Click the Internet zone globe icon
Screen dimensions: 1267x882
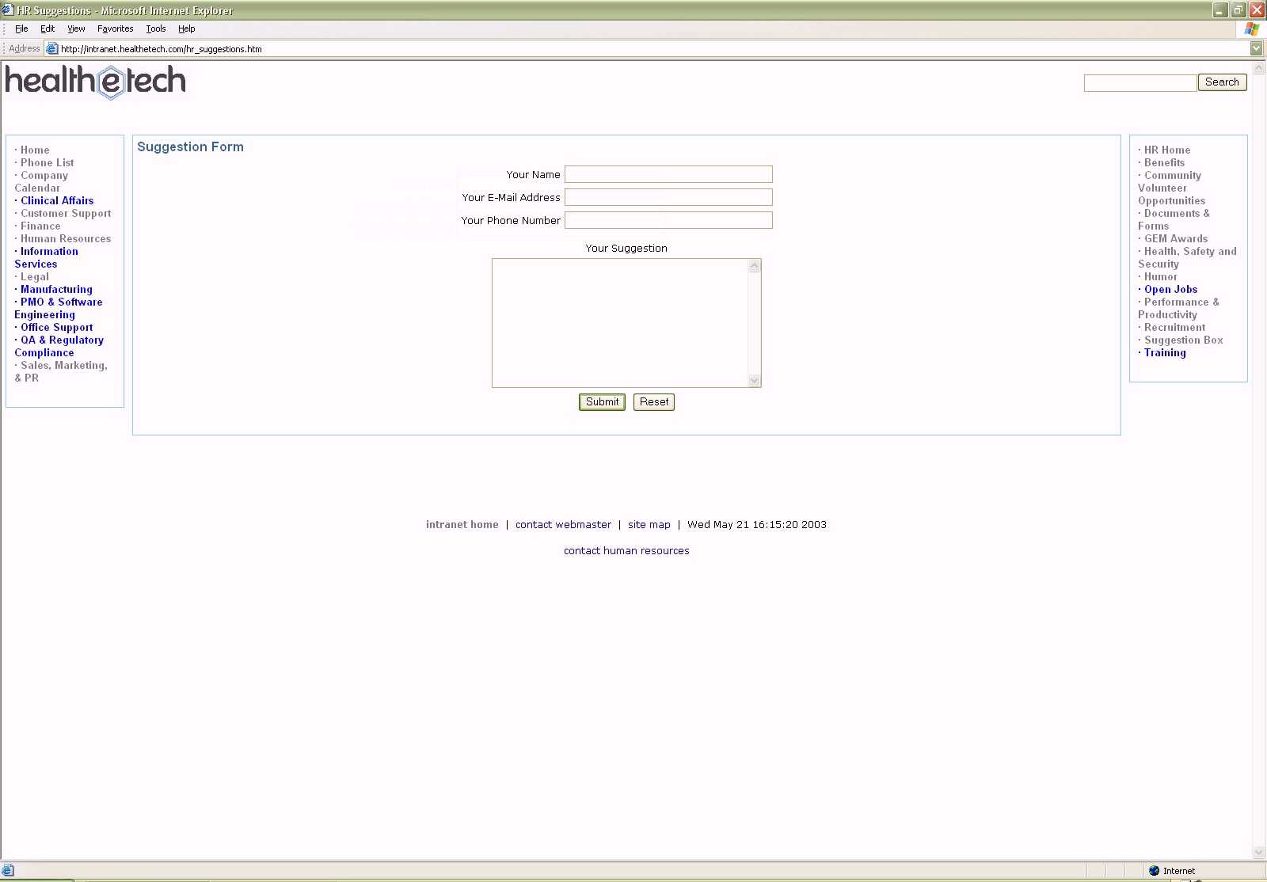tap(1154, 870)
